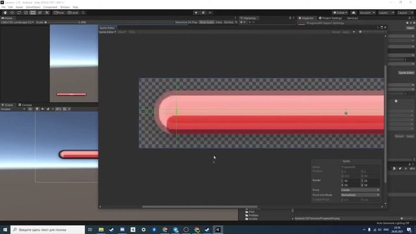Open the Collab dropdown

tap(340, 12)
